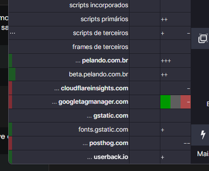Image resolution: width=209 pixels, height=171 pixels.
Task: Set googletagmanager.com rule to green allow
Action: pyautogui.click(x=166, y=102)
